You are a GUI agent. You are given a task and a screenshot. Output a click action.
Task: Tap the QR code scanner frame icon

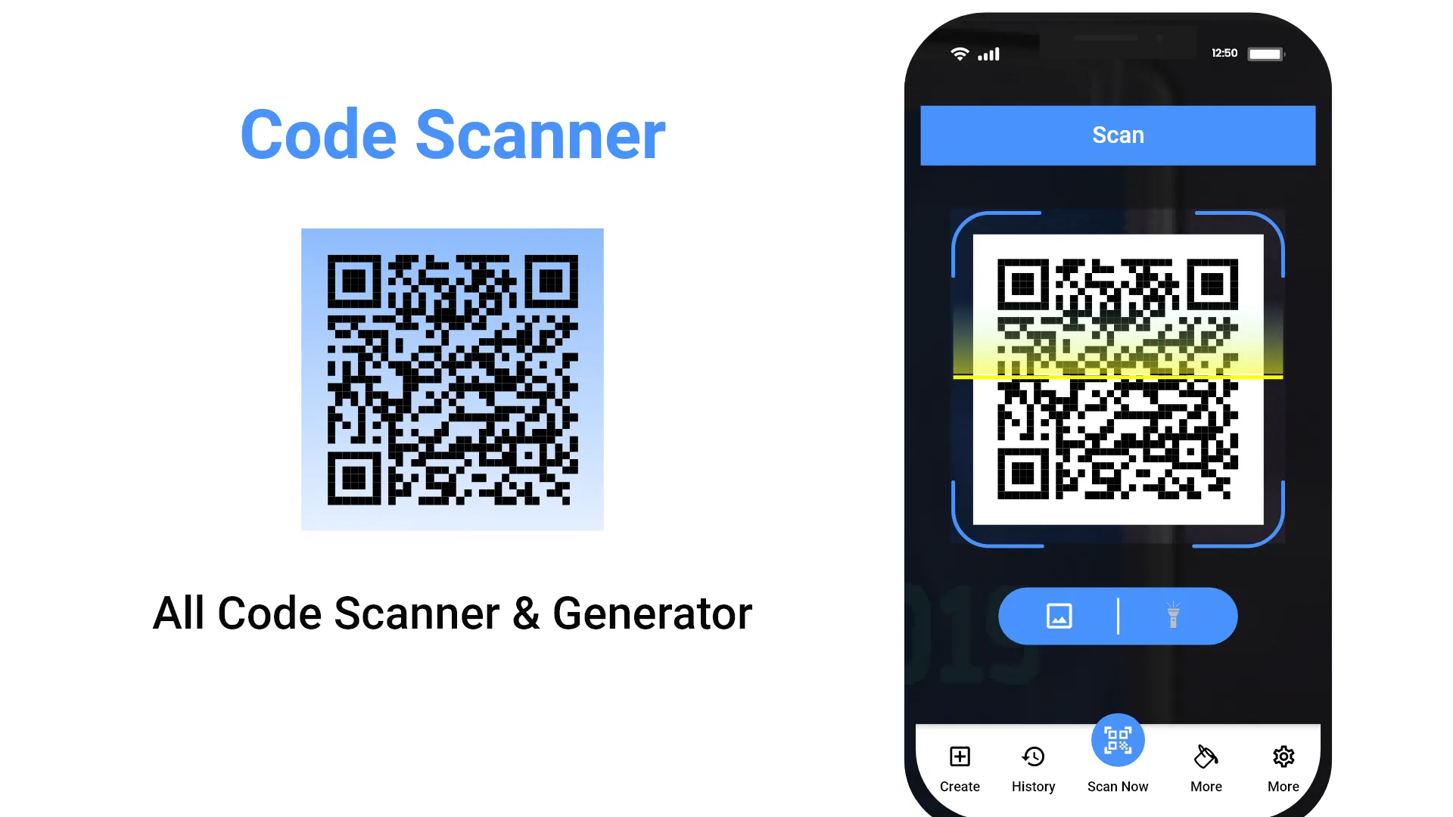1118,740
